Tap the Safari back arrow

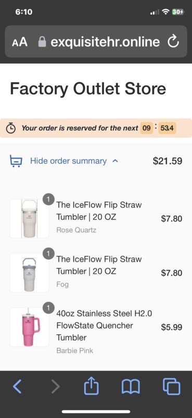click(17, 387)
